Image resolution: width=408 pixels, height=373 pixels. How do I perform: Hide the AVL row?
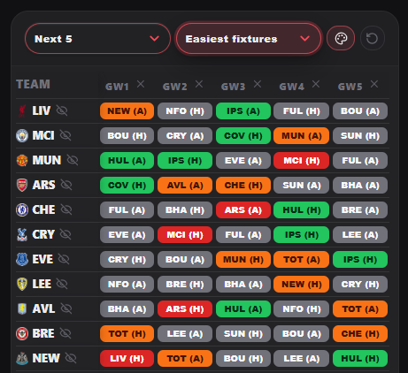[66, 308]
